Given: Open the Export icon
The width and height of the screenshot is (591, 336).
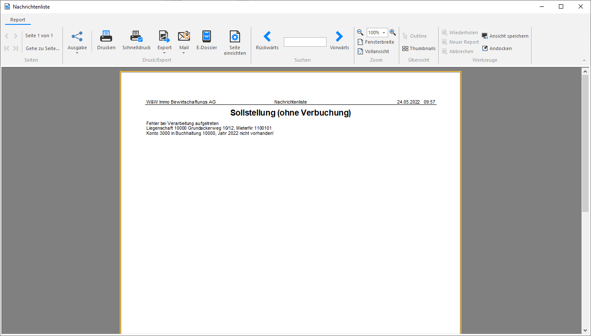Looking at the screenshot, I should (x=164, y=36).
